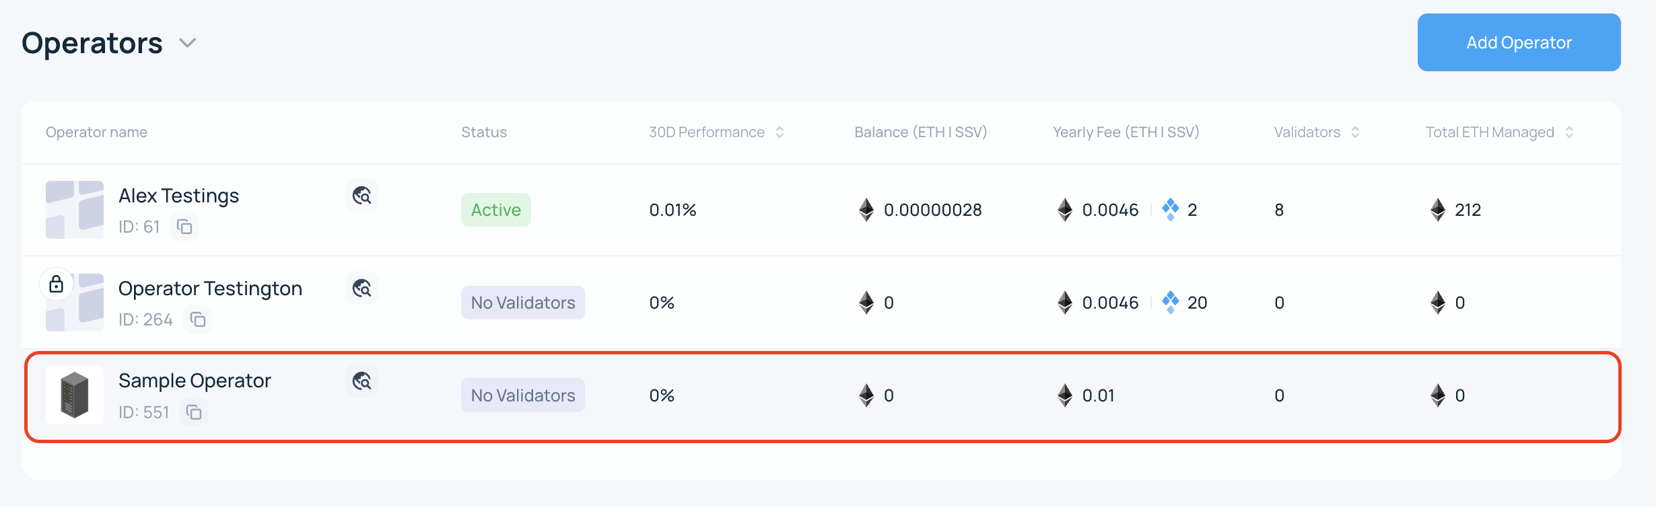Image resolution: width=1656 pixels, height=507 pixels.
Task: Click No Validators badge for Operator Testington
Action: (x=522, y=303)
